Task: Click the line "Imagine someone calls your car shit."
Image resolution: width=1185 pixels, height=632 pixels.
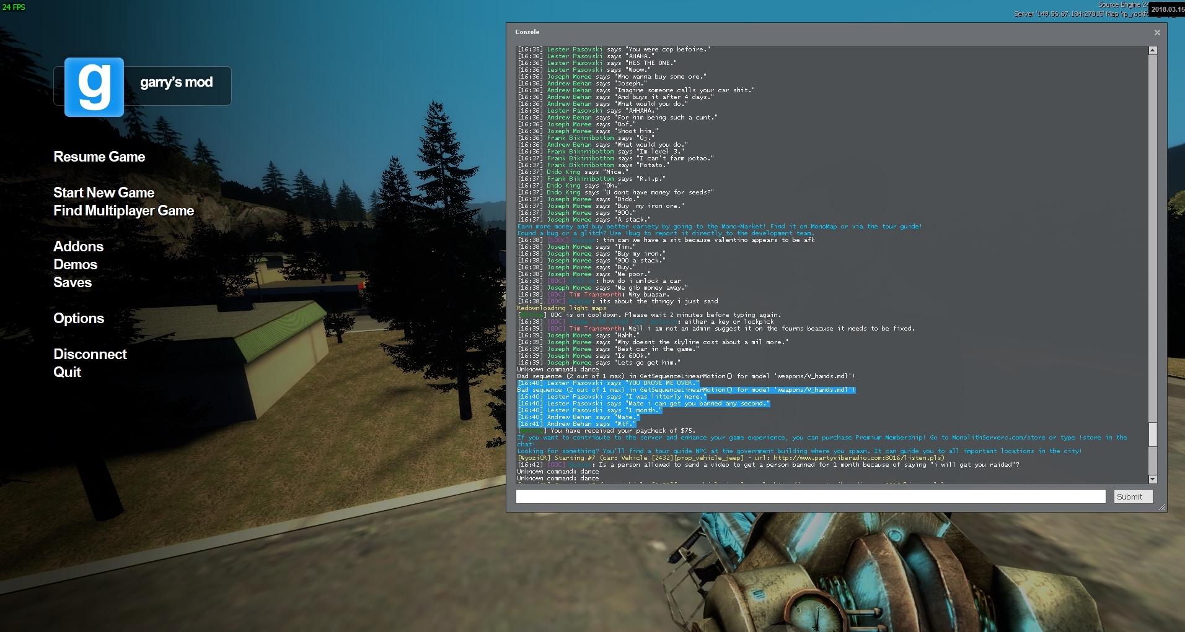Action: (636, 90)
